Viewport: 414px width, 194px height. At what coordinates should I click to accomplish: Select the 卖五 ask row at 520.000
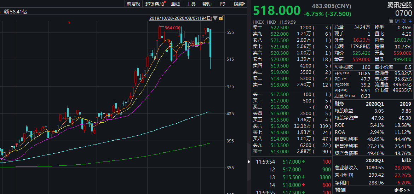pyautogui.click(x=292, y=59)
